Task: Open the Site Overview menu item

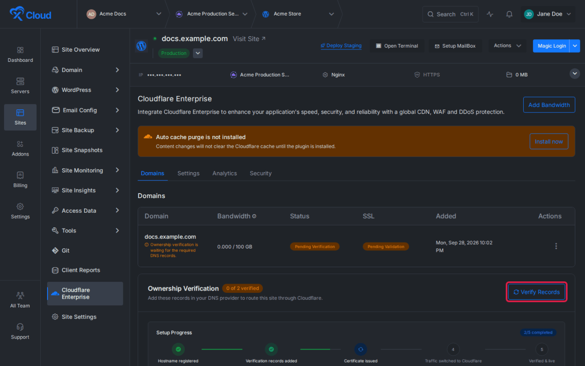Action: tap(85, 50)
